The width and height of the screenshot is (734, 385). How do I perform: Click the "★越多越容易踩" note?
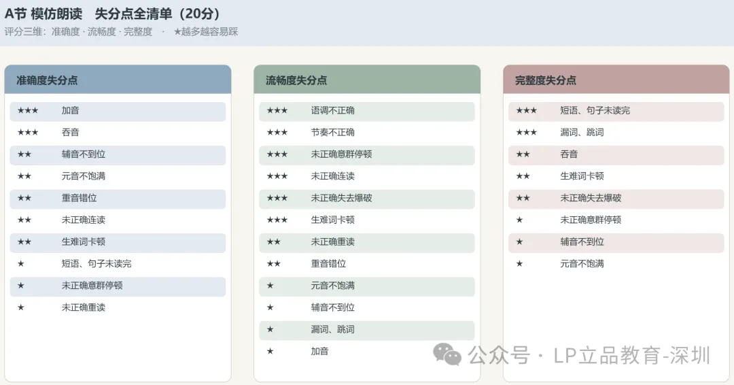coord(205,32)
